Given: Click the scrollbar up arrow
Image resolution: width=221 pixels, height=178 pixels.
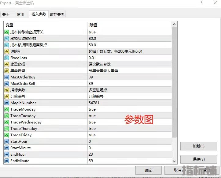Looking at the screenshot, I should 174,24.
